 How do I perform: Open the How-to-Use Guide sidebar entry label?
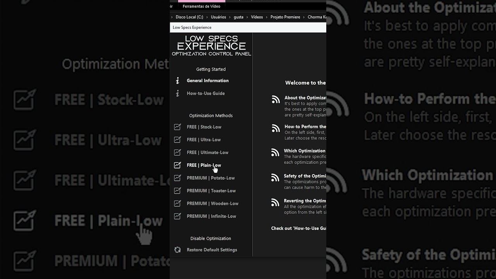click(206, 93)
